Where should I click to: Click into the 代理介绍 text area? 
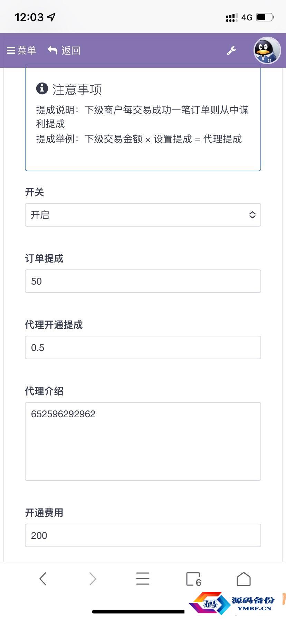(143, 441)
